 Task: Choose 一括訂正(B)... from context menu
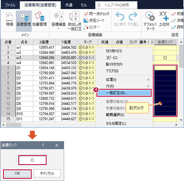click(124, 93)
